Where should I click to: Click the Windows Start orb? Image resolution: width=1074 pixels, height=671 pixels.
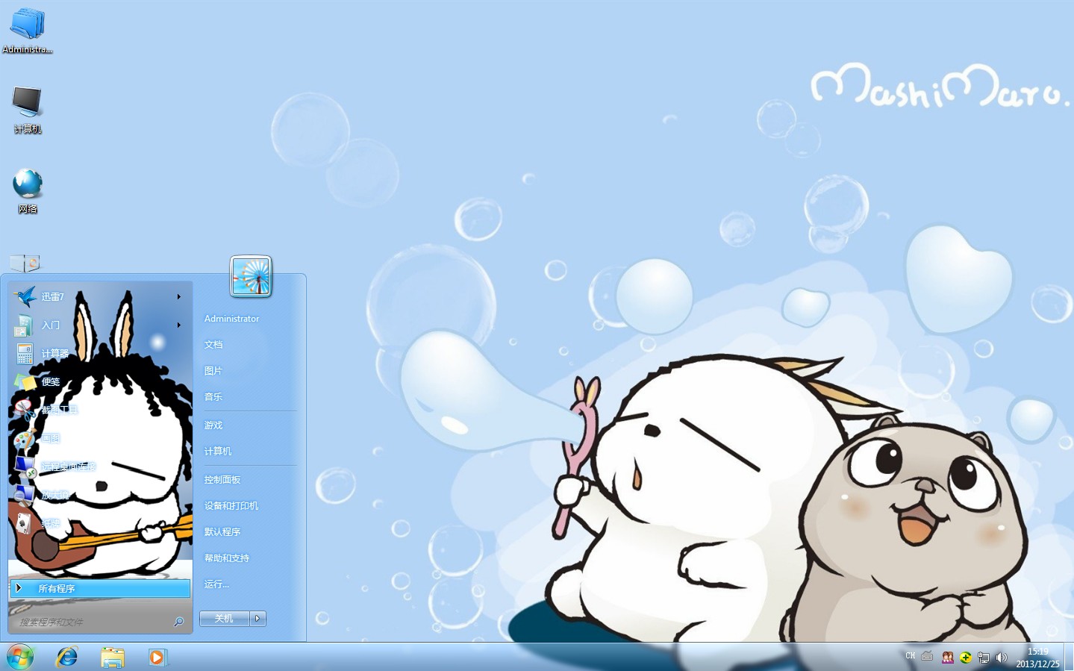point(20,657)
